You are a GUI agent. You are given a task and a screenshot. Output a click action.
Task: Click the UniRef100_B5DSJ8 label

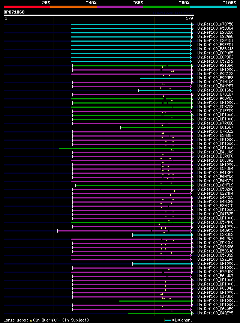point(215,251)
